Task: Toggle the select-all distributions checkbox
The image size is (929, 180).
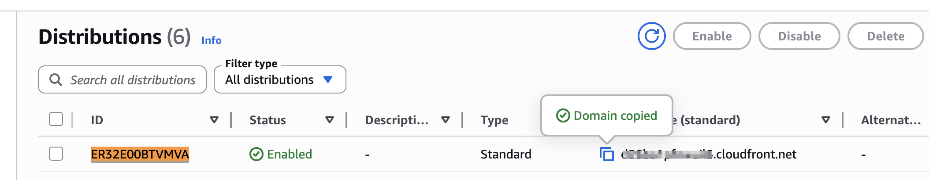Action: tap(56, 119)
